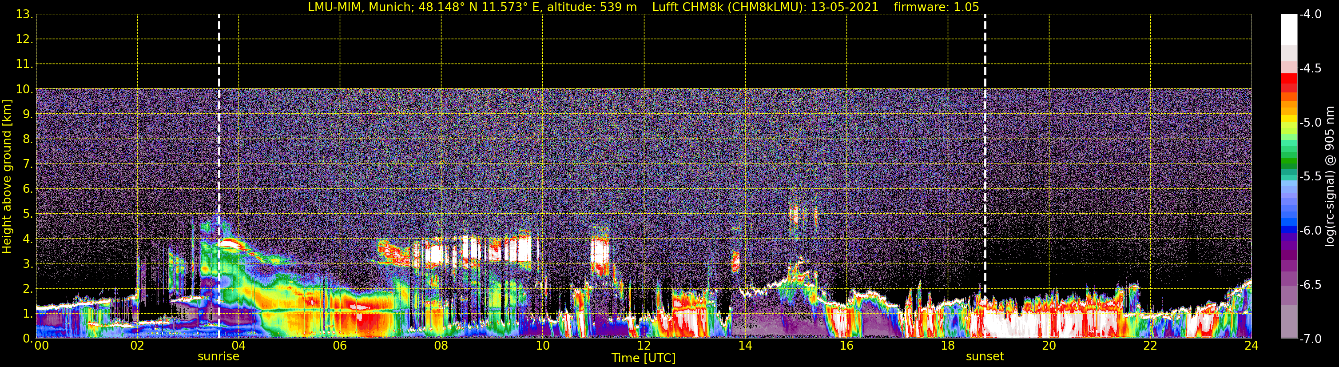Click the "4." tick on the height axis

click(x=28, y=239)
